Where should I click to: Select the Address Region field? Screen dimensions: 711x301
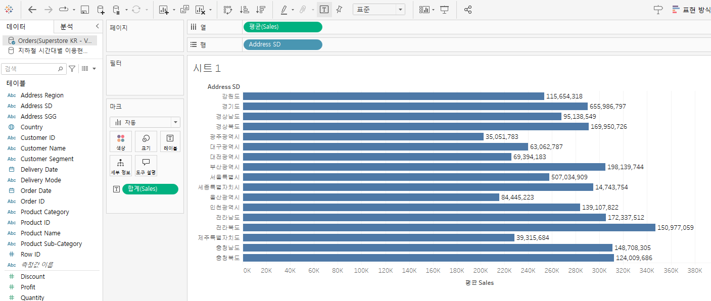click(42, 95)
